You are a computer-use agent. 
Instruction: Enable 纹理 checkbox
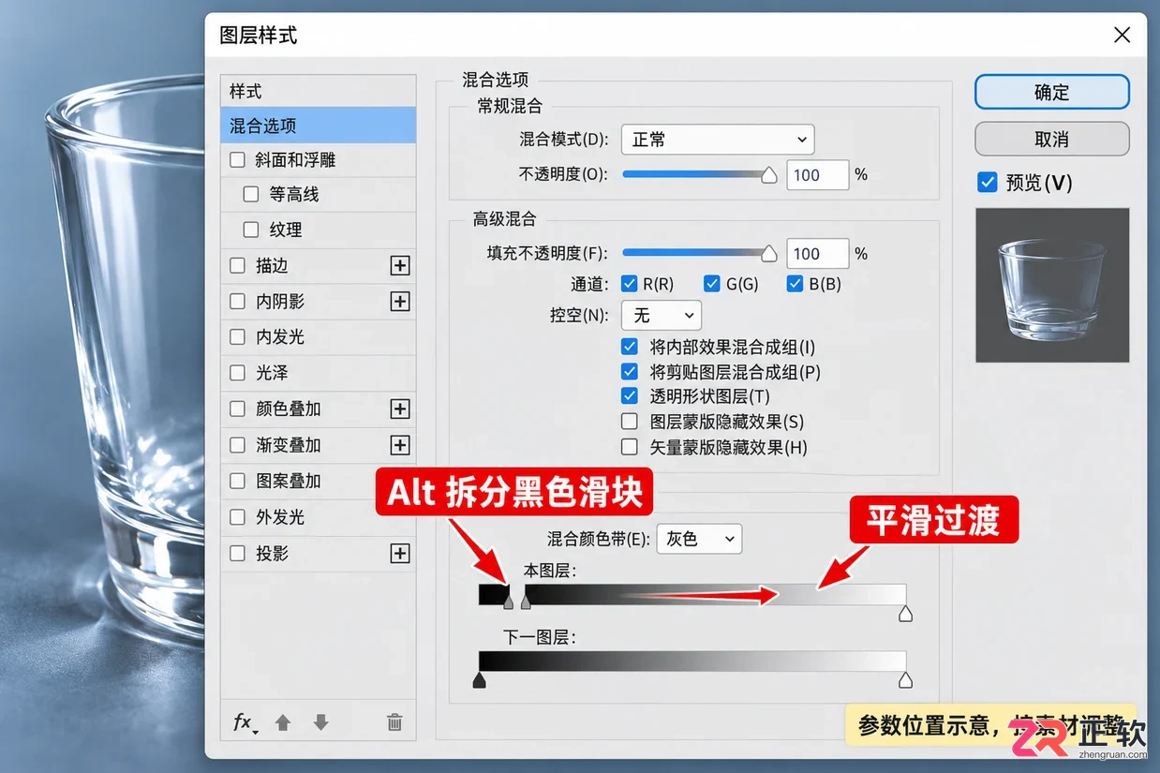(250, 230)
